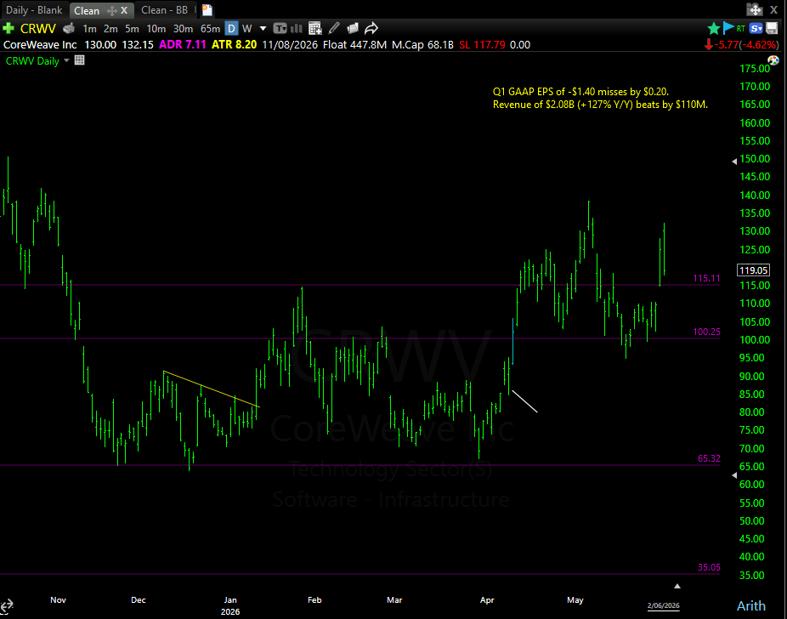This screenshot has width=787, height=619.
Task: Click the ADR 7.11 value
Action: point(183,45)
